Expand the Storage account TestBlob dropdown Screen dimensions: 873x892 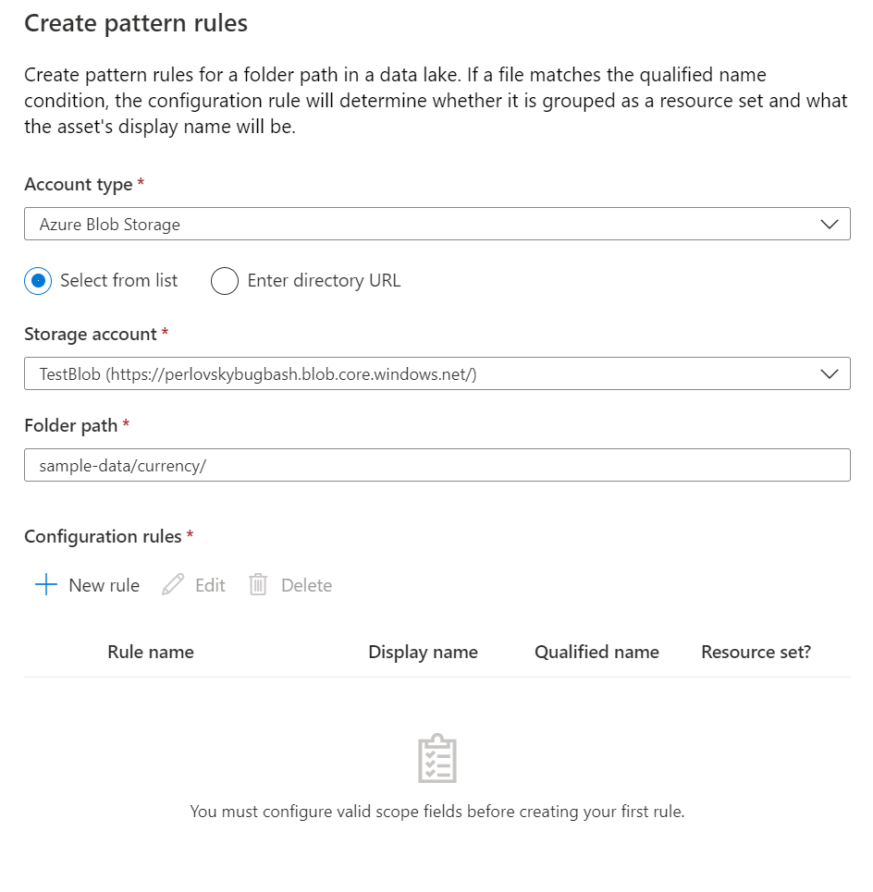pos(436,373)
